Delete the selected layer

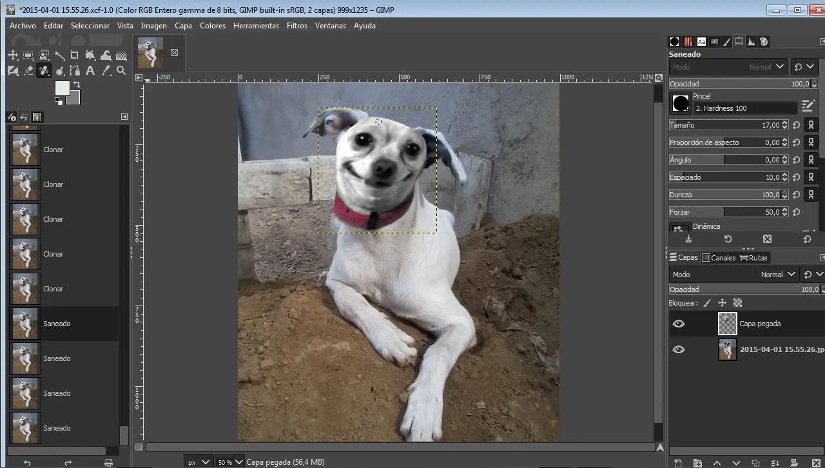click(x=816, y=463)
